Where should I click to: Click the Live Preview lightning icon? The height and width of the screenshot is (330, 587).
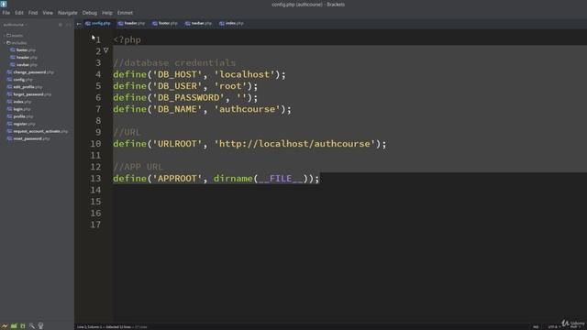[5, 326]
